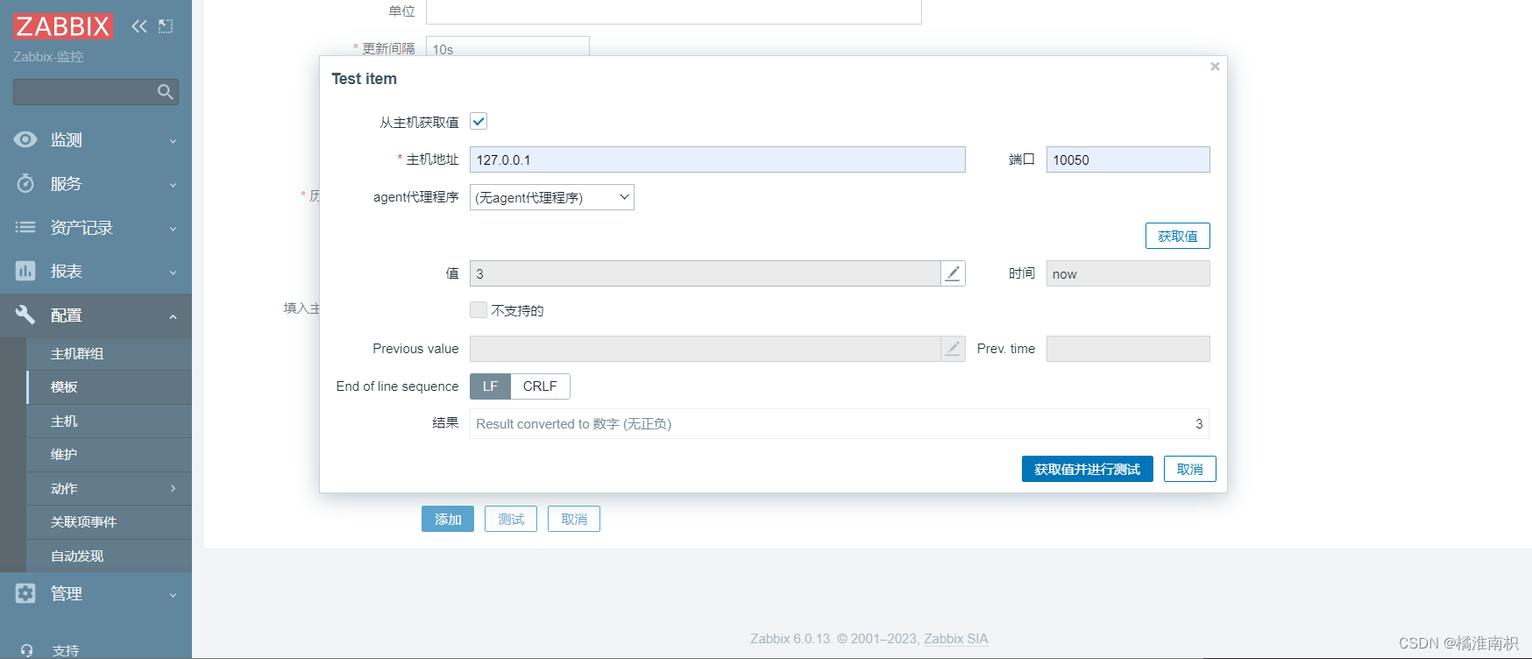This screenshot has width=1532, height=659.
Task: Close the Test item dialog
Action: coord(1215,67)
